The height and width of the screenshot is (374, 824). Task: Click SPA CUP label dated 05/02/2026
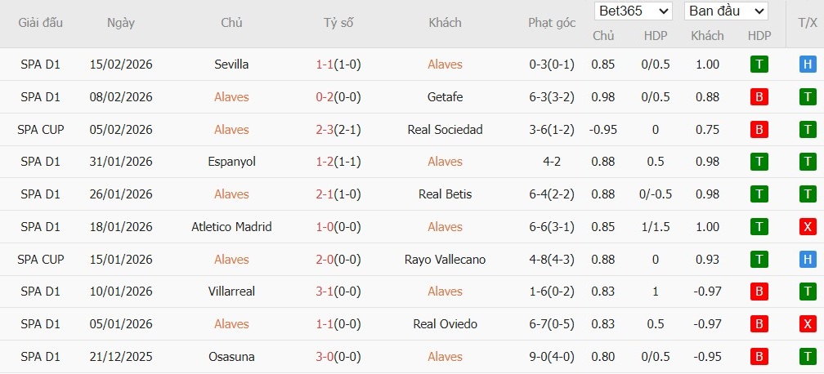tap(41, 130)
